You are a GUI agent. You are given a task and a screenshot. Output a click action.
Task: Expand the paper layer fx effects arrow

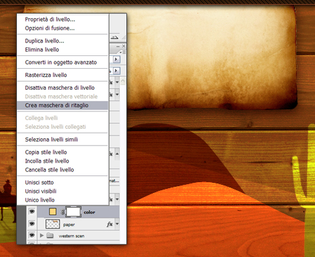pyautogui.click(x=117, y=224)
